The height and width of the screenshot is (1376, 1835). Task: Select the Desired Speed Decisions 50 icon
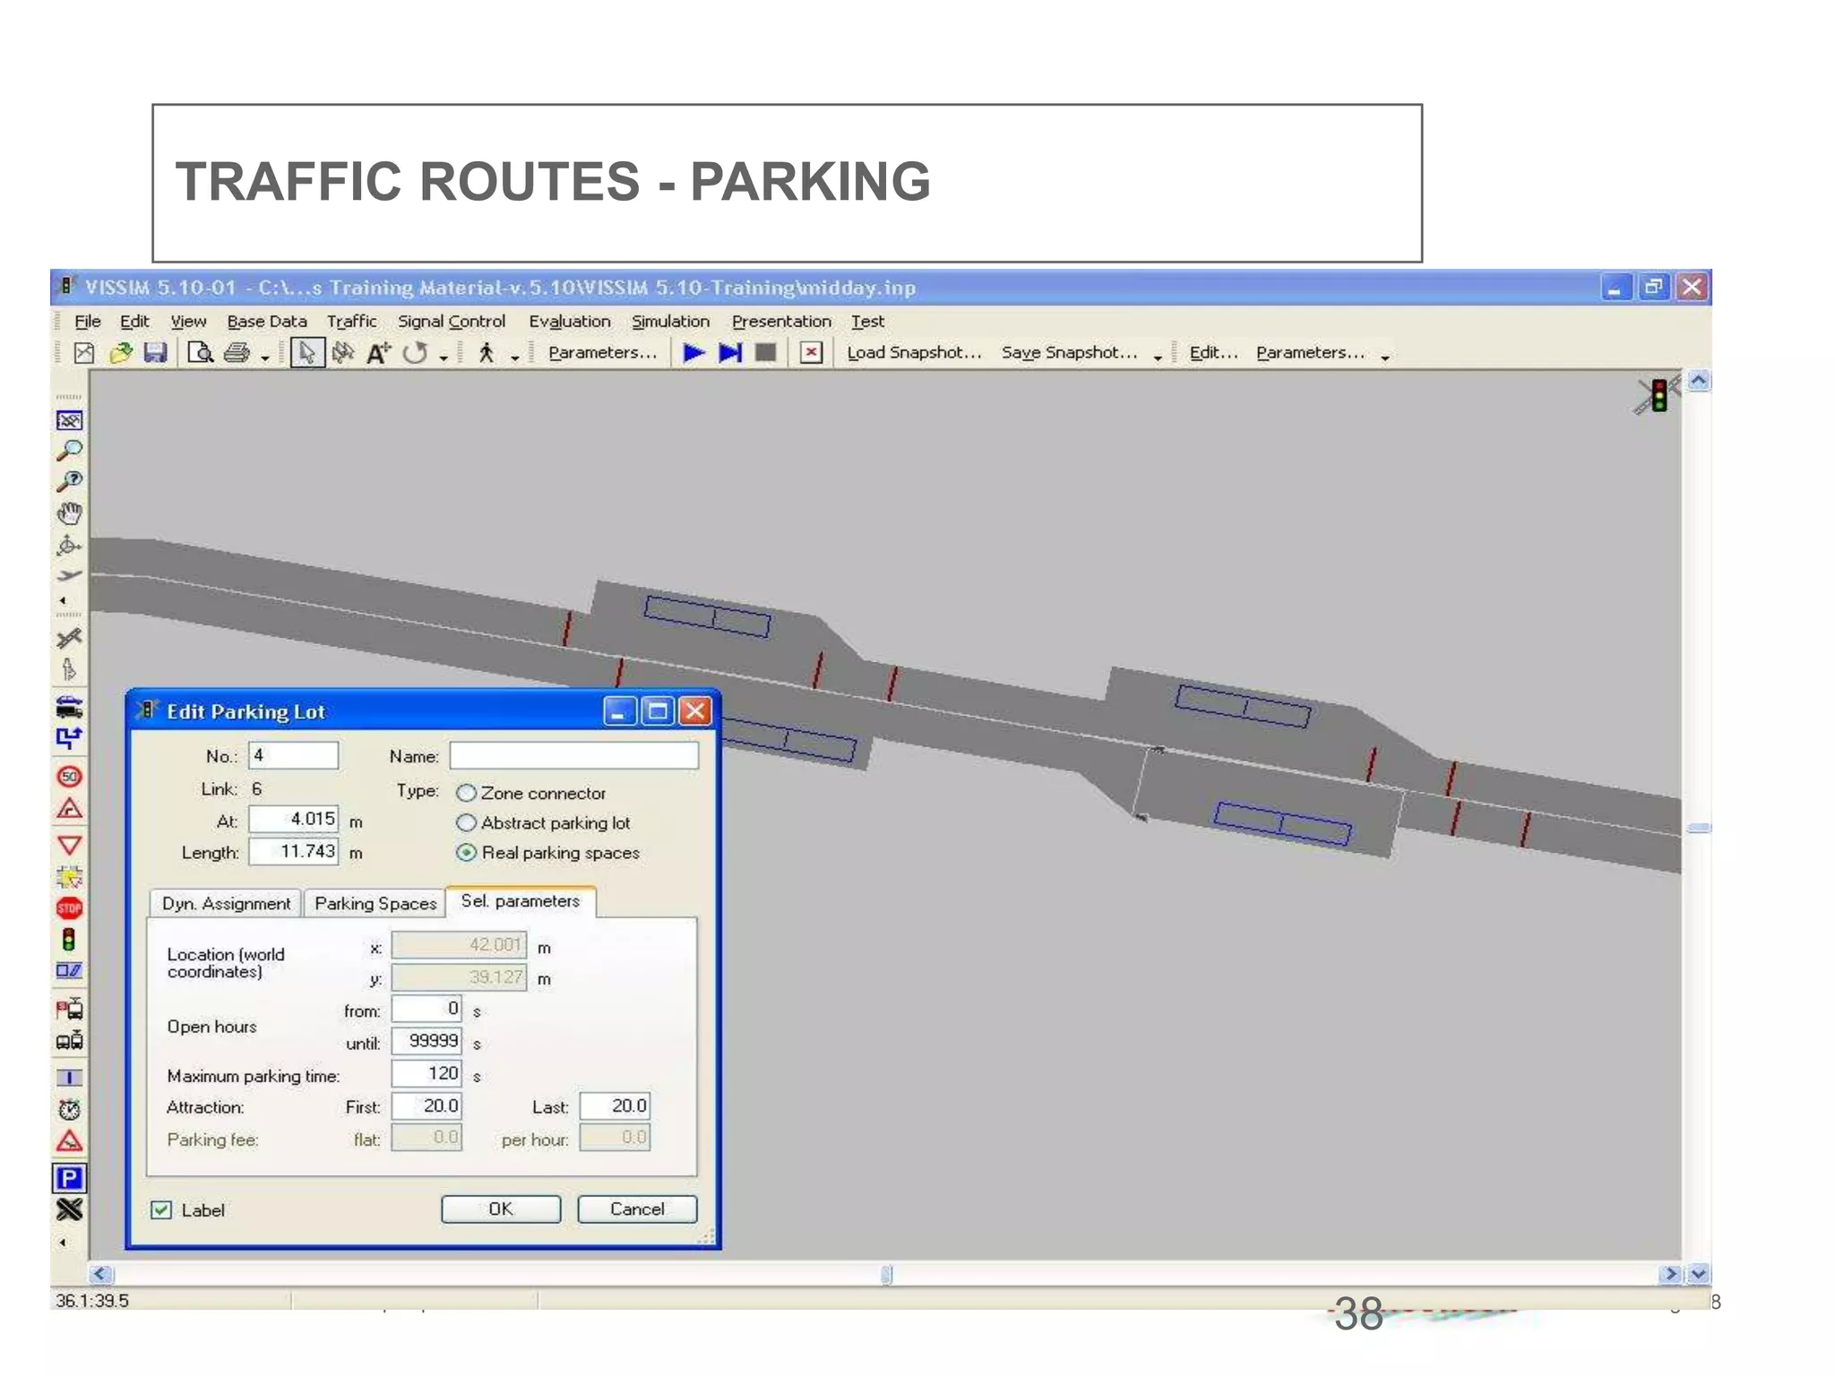pyautogui.click(x=69, y=776)
